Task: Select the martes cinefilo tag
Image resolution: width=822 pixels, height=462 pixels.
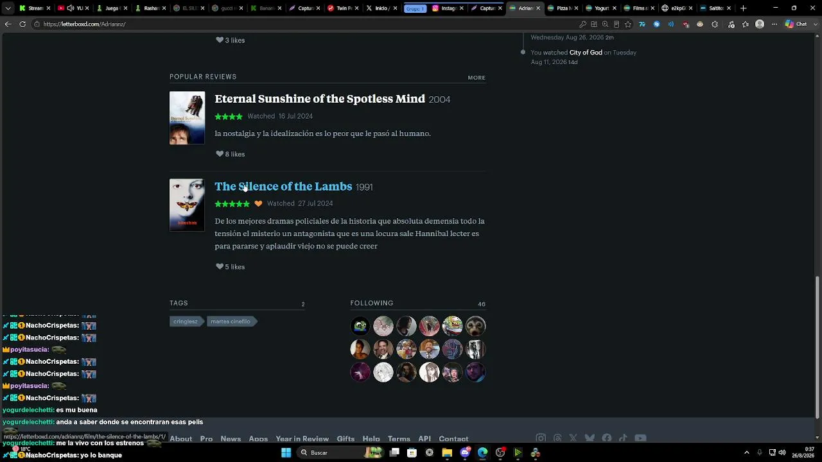Action: pos(231,321)
